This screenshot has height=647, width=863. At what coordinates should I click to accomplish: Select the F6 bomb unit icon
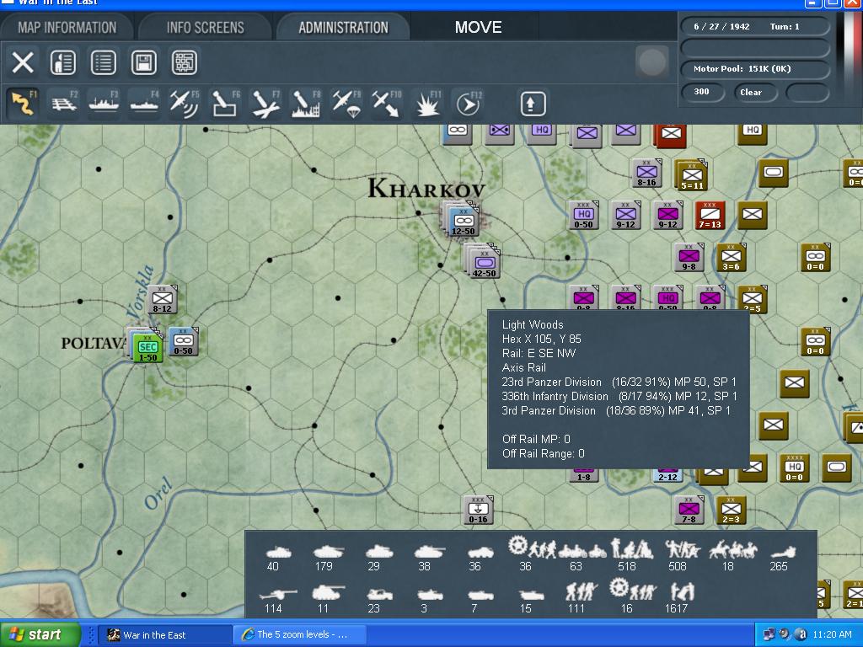pos(225,104)
